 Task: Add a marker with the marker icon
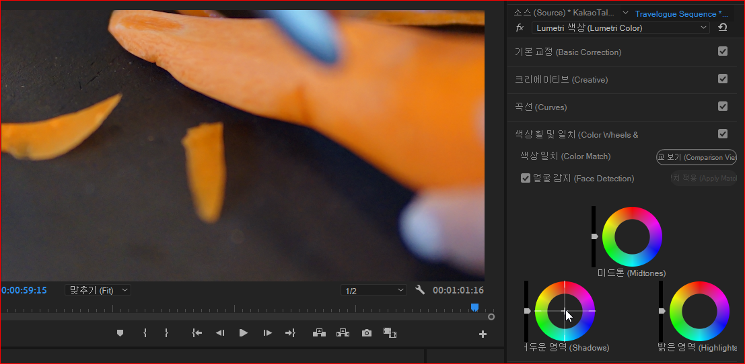120,333
